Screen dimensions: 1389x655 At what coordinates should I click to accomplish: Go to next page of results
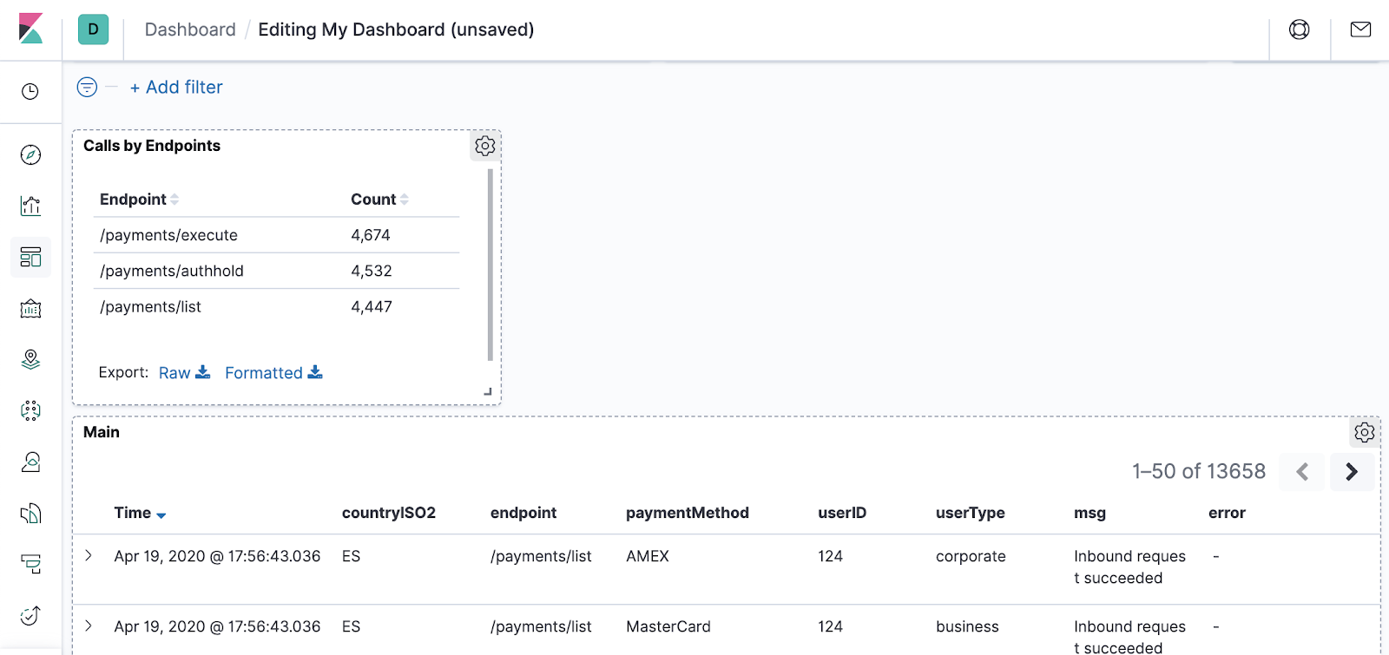[x=1352, y=472]
